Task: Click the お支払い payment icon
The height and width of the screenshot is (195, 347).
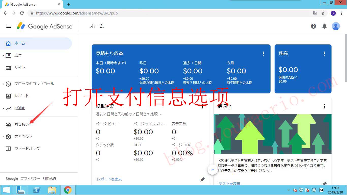Action: pos(8,124)
